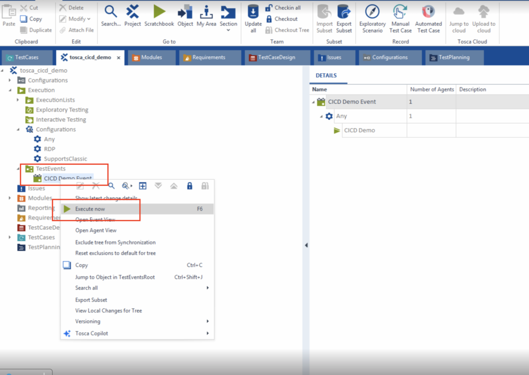The width and height of the screenshot is (529, 375).
Task: Jump to My Area from the ribbon
Action: (206, 11)
